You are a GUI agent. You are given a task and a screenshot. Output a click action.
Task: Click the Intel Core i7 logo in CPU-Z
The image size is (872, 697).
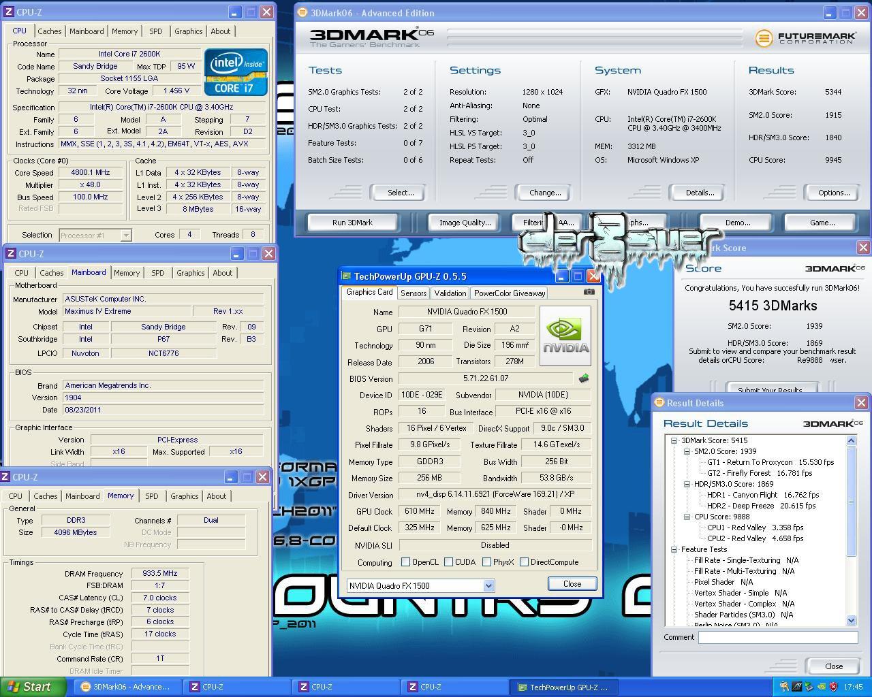pos(236,72)
